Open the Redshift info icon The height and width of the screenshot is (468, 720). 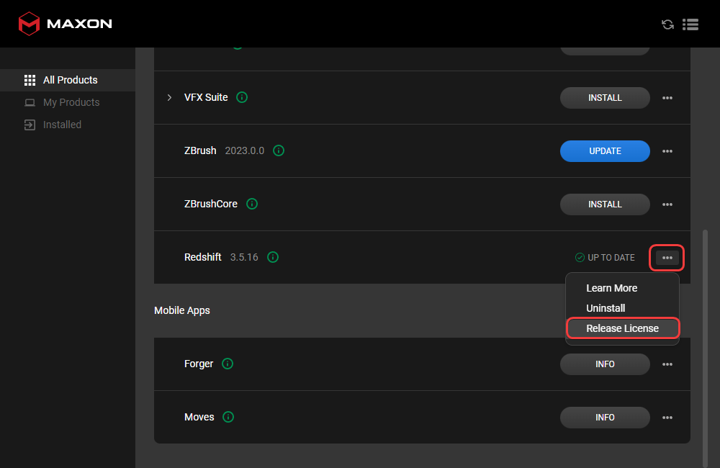[273, 257]
